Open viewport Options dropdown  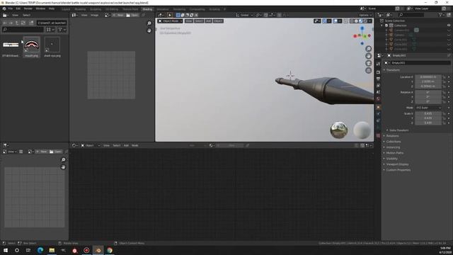(x=365, y=15)
